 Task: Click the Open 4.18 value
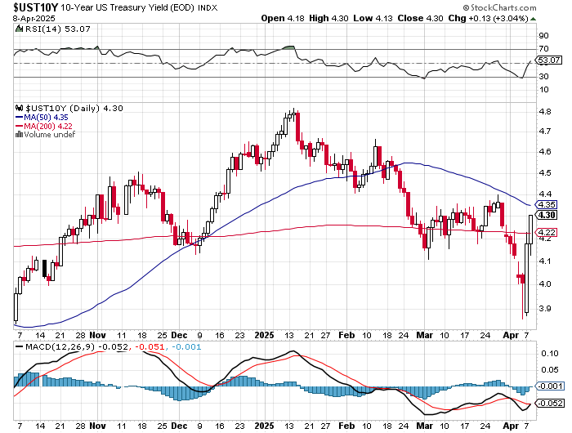click(x=283, y=18)
